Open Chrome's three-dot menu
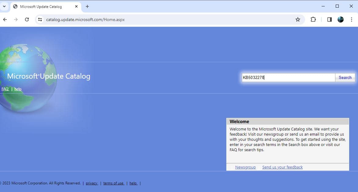Viewport: 358px width, 192px height. coord(351,20)
